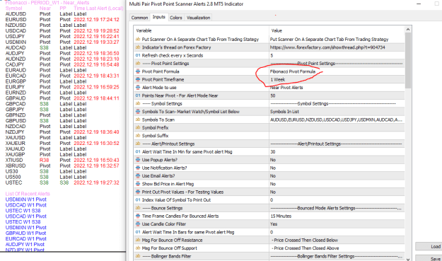Switch to the Common tab
This screenshot has height=261, width=442.
[x=139, y=18]
